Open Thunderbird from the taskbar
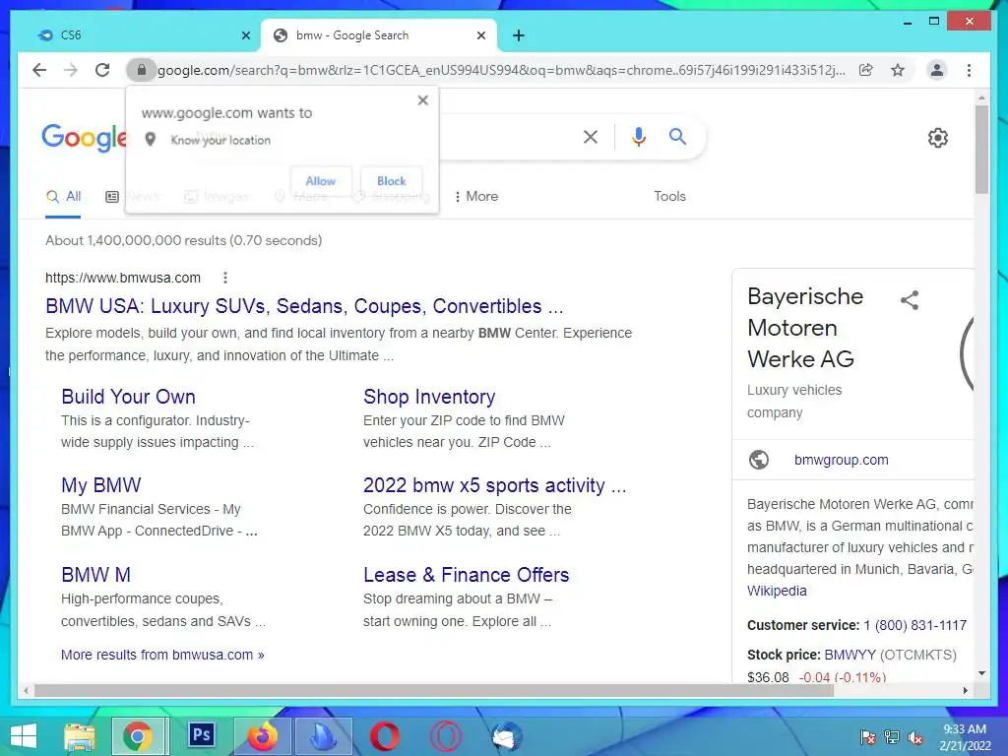 pyautogui.click(x=507, y=736)
